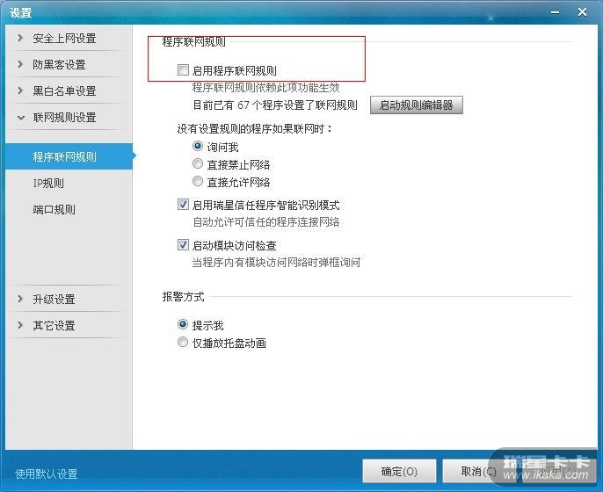
Task: Collapse the 联网规则设置 section arrow
Action: (x=21, y=118)
